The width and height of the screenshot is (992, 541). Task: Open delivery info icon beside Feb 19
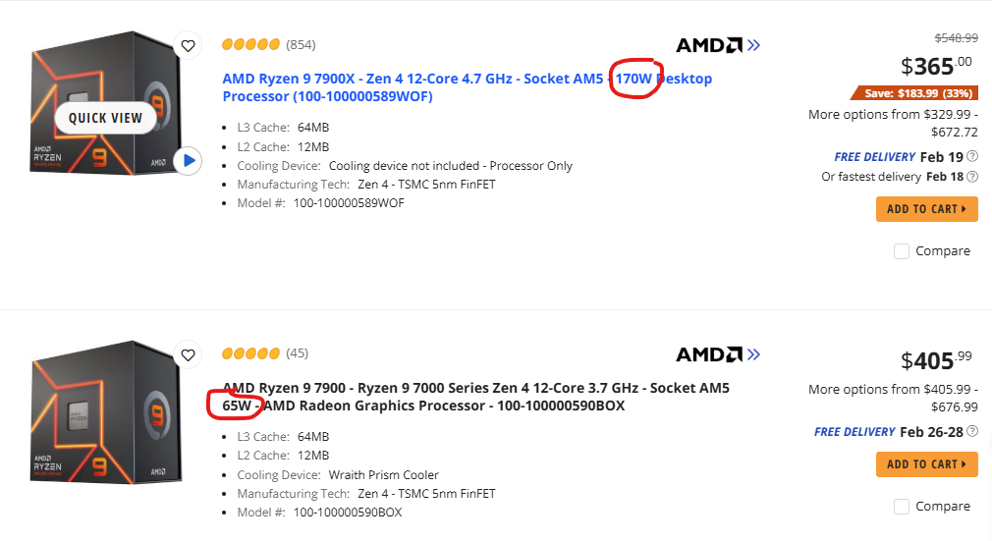(x=972, y=157)
